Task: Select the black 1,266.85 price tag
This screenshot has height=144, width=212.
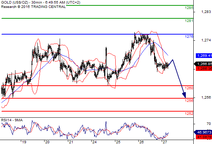Action: tap(203, 64)
